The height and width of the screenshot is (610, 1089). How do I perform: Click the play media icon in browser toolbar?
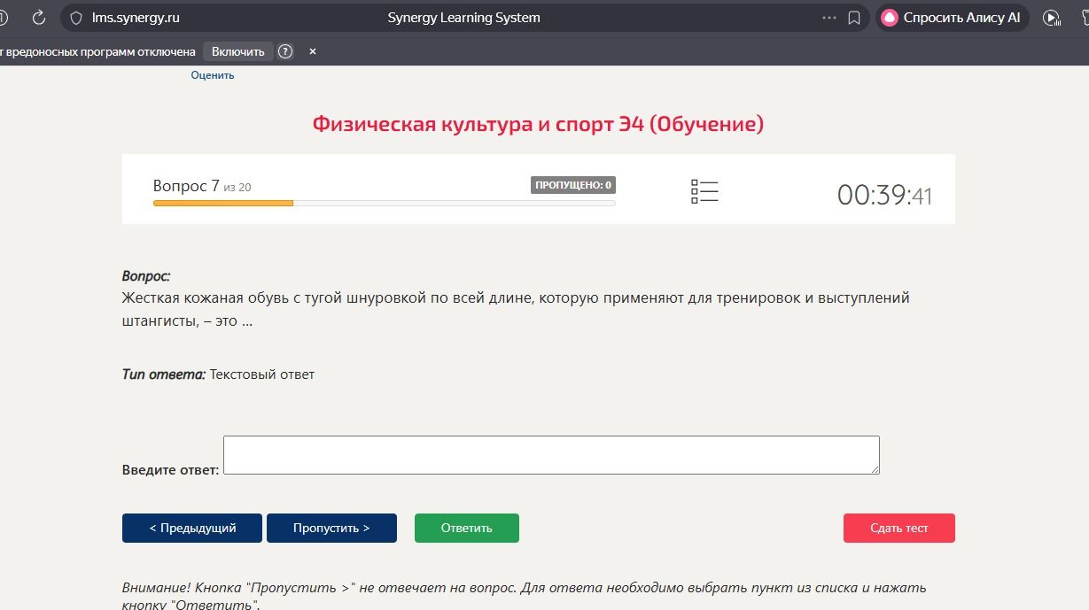1051,18
